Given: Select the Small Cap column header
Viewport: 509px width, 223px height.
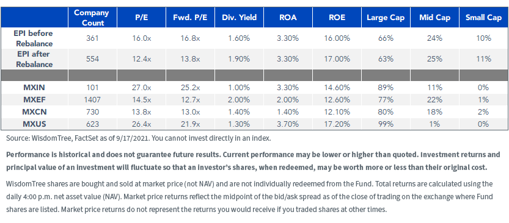Looking at the screenshot, I should pos(484,18).
